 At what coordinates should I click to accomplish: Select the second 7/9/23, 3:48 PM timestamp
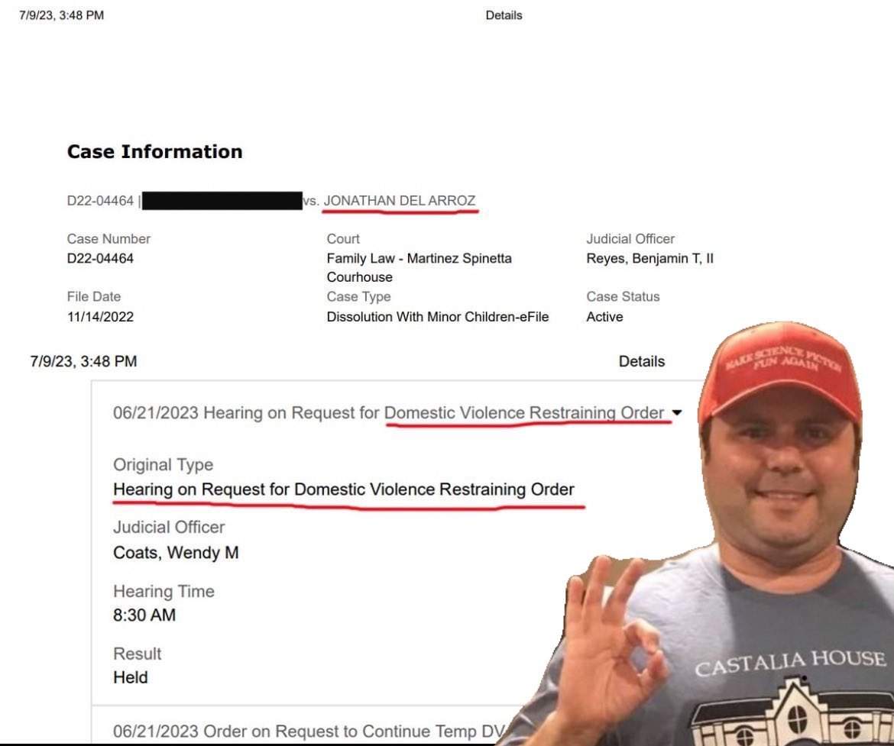point(83,361)
